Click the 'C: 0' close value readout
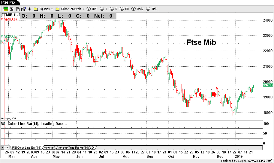Screen dimensions: 274x163 tap(83, 16)
